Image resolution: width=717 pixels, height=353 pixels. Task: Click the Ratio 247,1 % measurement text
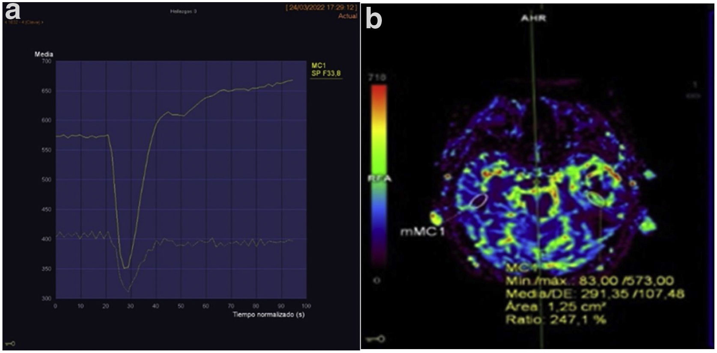(556, 319)
